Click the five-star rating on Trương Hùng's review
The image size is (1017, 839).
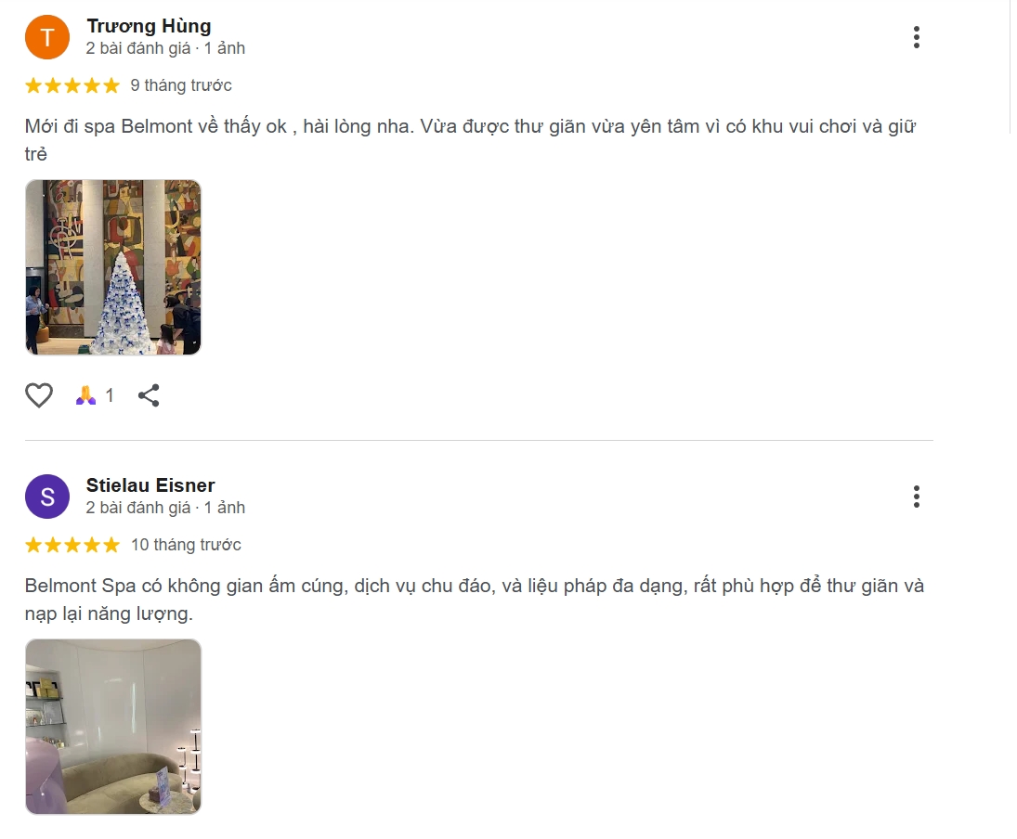click(x=72, y=84)
